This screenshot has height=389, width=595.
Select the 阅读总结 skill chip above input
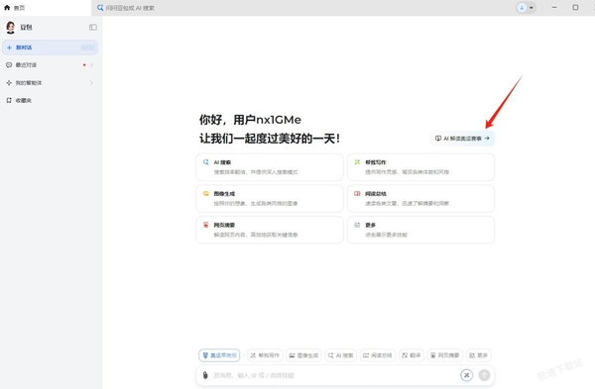378,355
